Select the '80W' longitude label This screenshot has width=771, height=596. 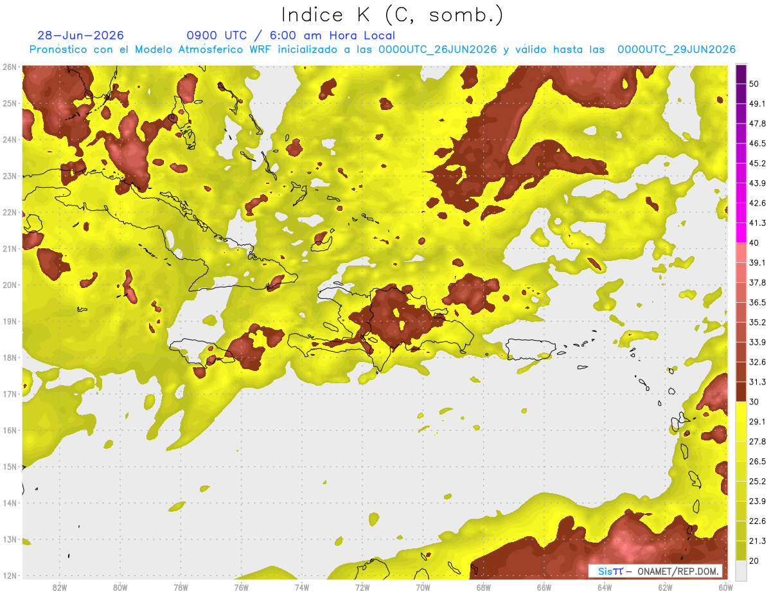pyautogui.click(x=120, y=588)
